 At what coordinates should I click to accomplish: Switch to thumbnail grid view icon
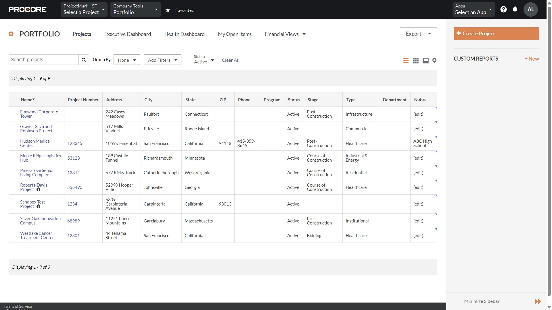click(416, 61)
